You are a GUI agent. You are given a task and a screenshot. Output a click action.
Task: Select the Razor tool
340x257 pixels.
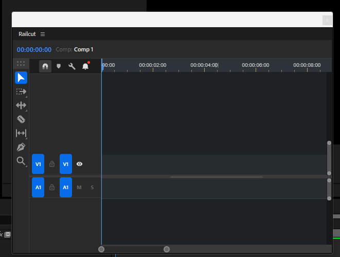(x=21, y=119)
